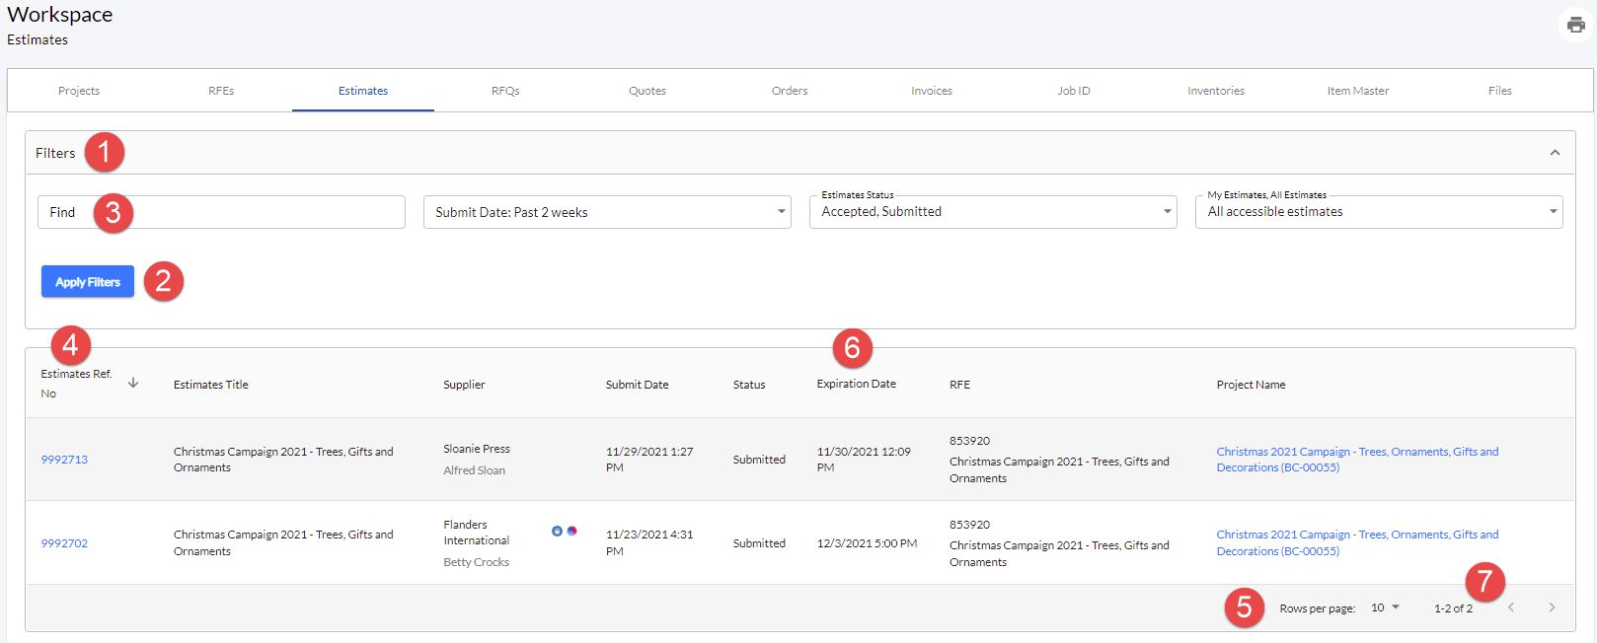Print the Estimates workspace page
1597x643 pixels.
1576,25
